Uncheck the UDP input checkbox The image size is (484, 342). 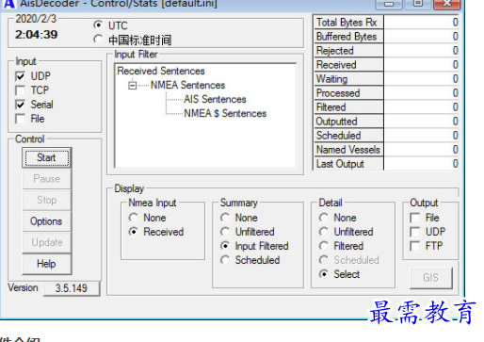point(21,76)
